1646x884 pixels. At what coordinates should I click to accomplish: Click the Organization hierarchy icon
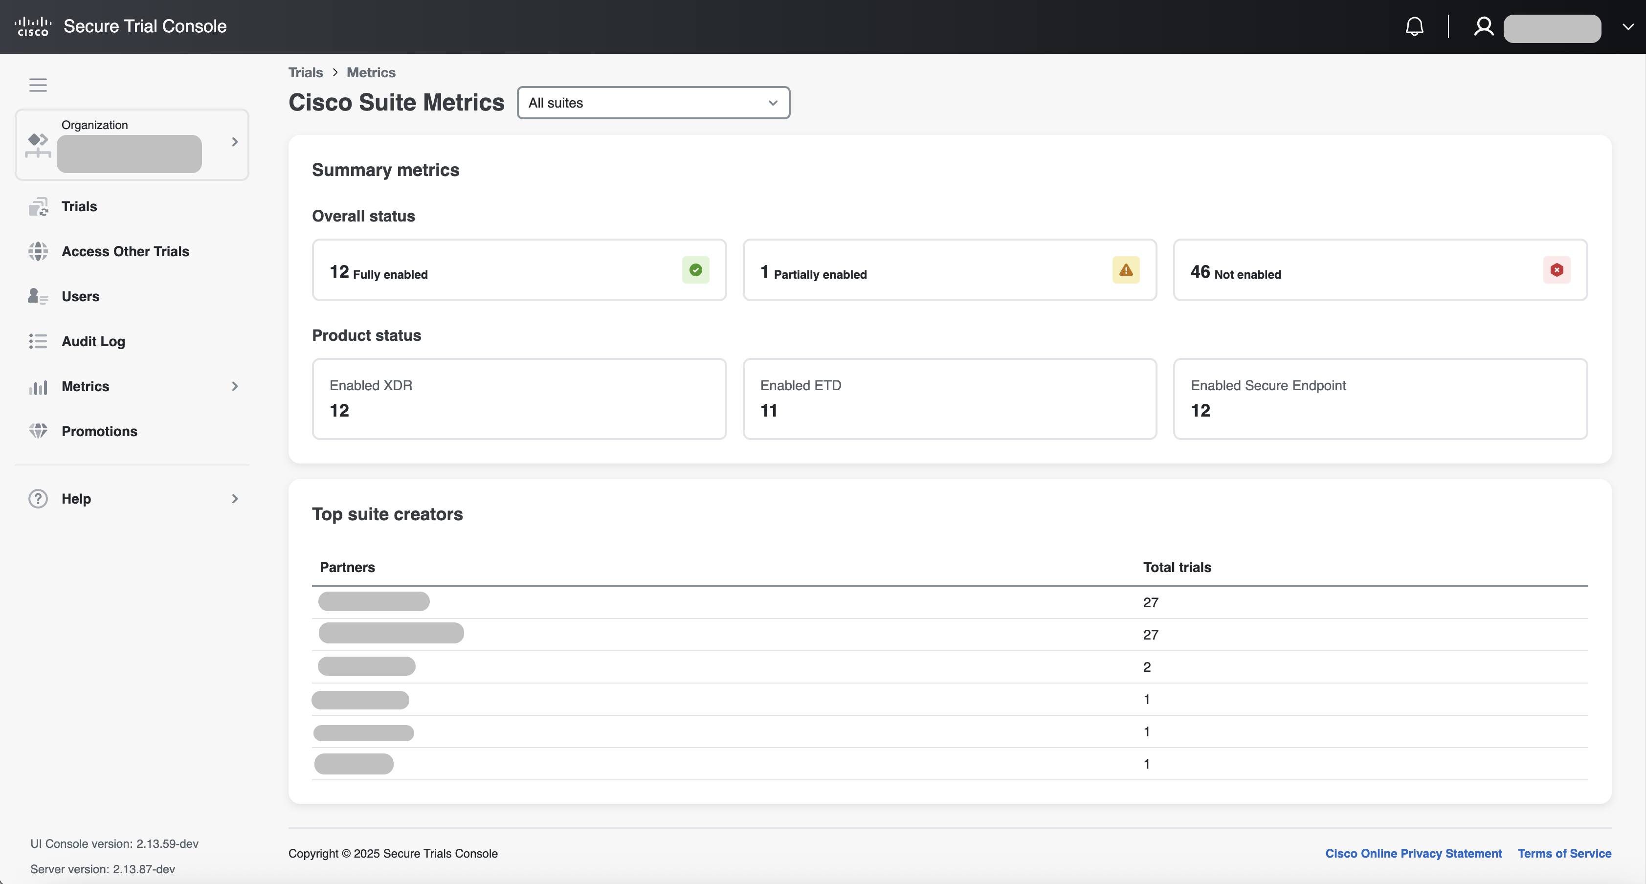click(38, 145)
